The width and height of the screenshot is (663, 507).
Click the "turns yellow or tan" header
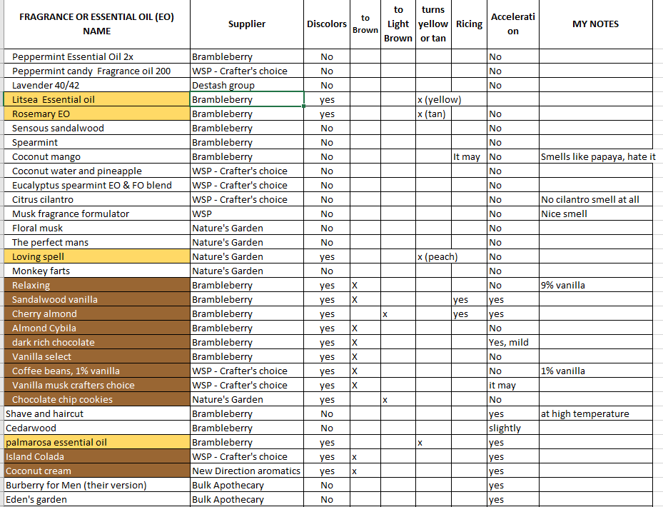click(434, 24)
